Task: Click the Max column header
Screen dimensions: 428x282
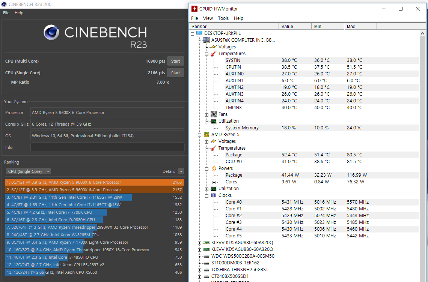Action: coord(360,27)
